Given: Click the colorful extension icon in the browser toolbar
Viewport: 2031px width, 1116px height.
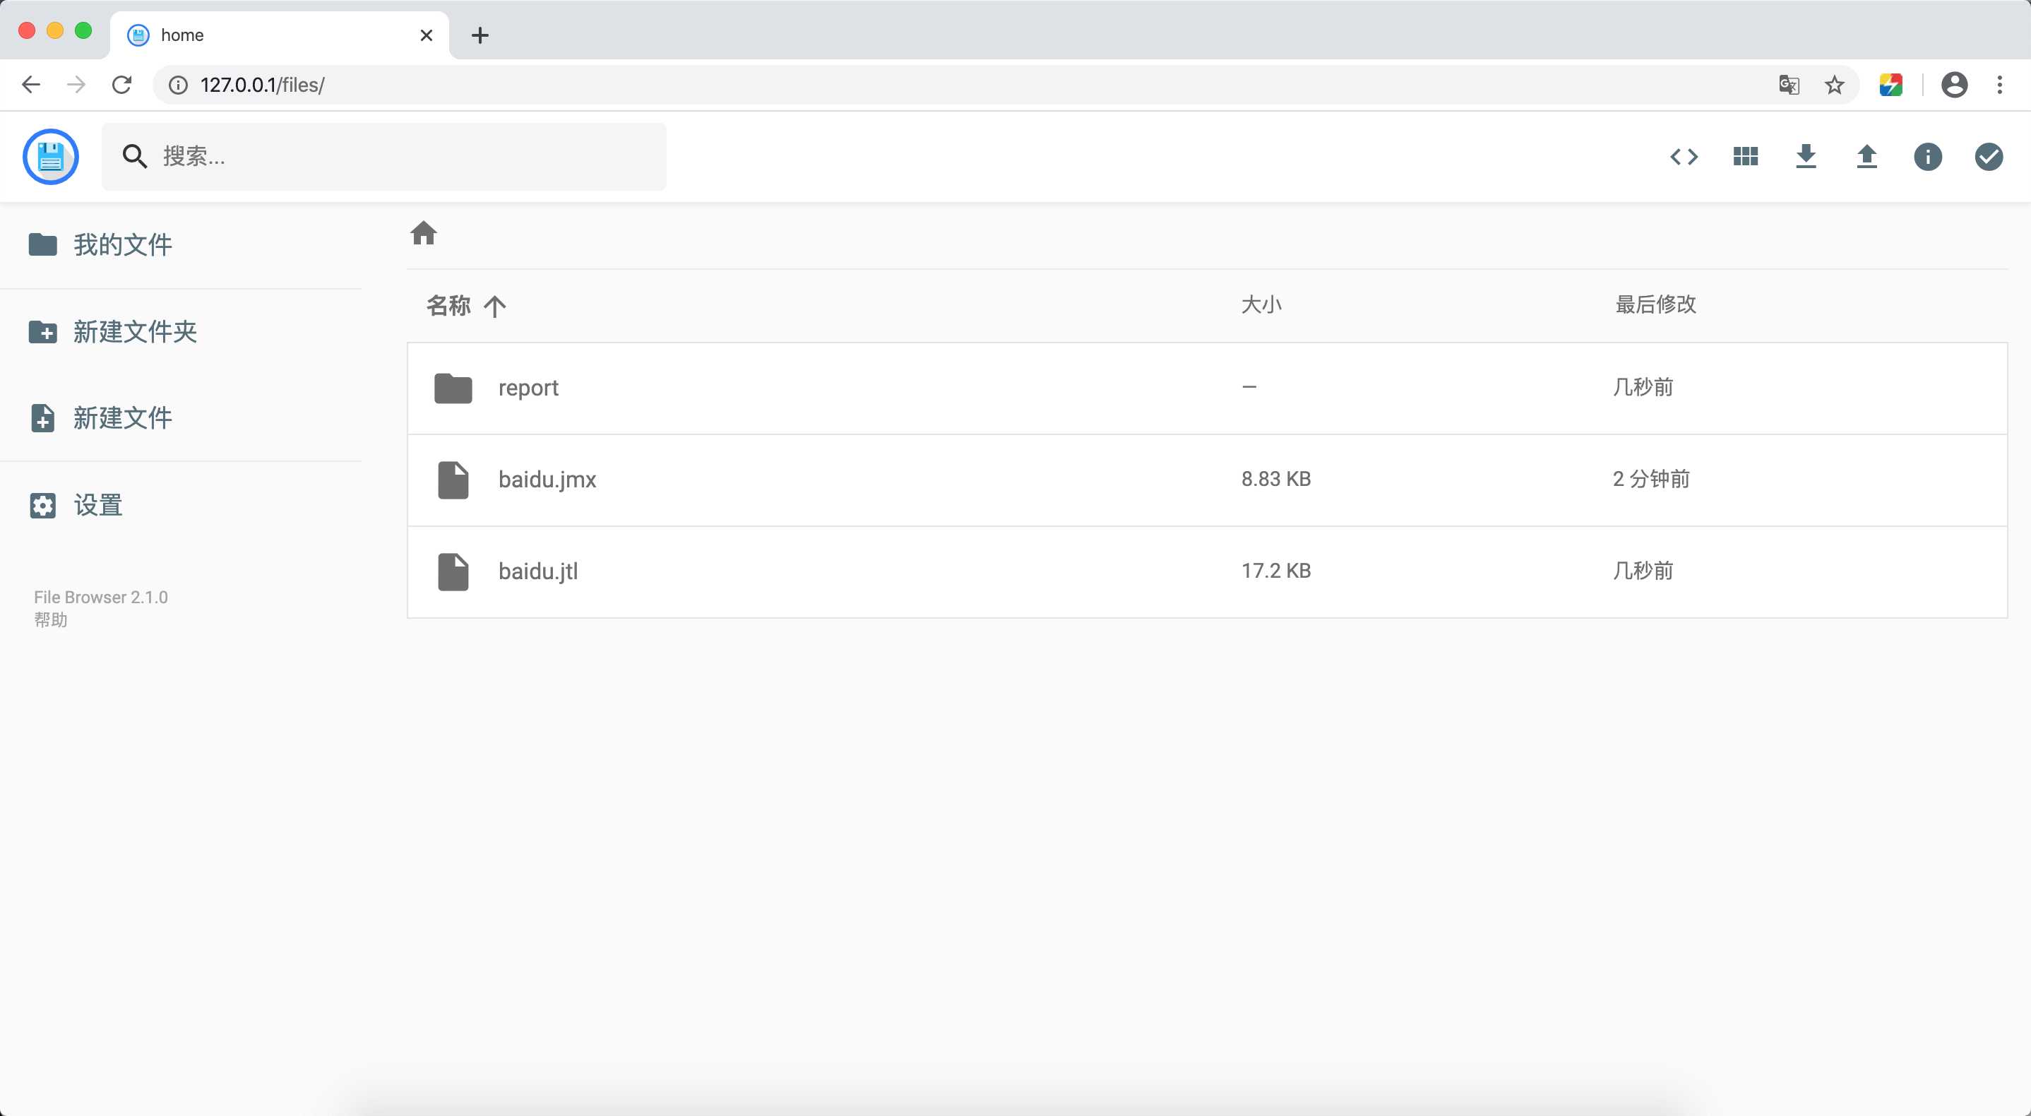Looking at the screenshot, I should point(1890,84).
